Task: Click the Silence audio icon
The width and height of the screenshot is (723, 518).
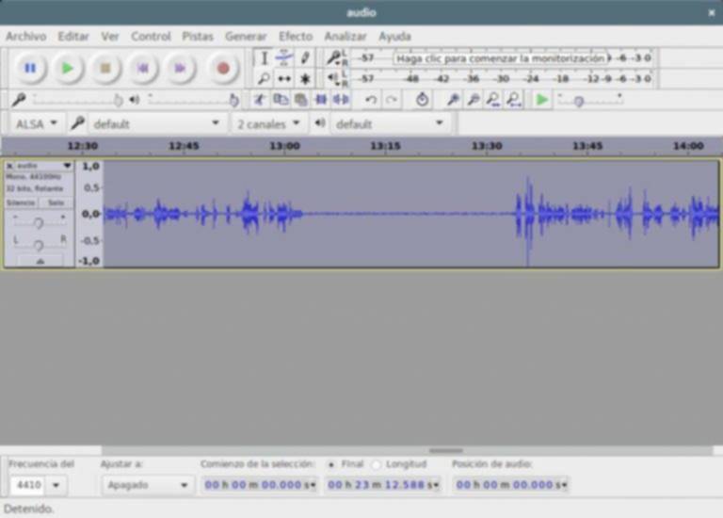Action: click(x=341, y=100)
